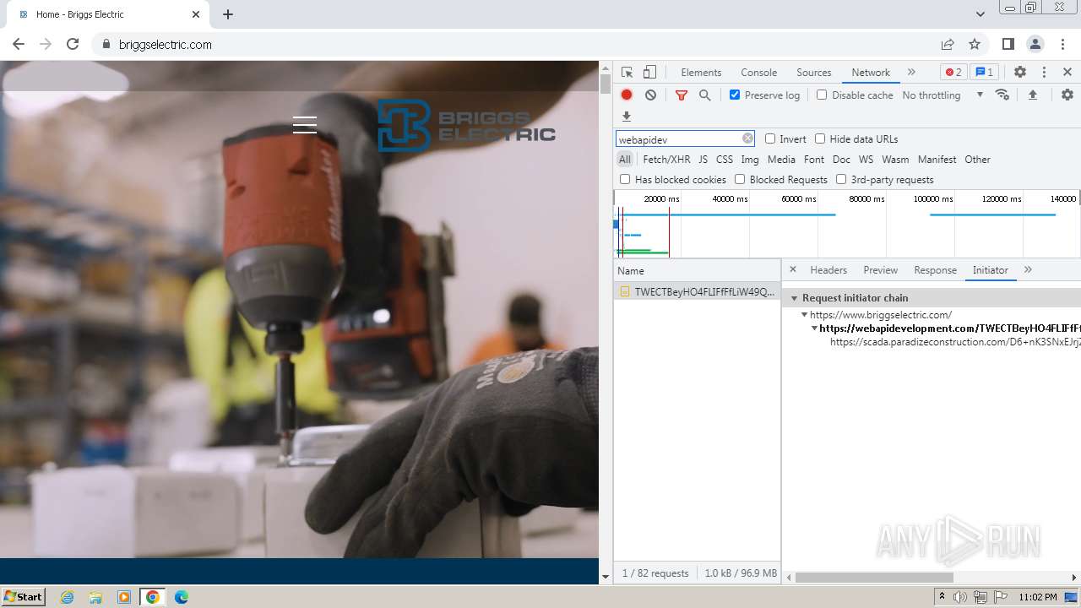Open Chrome profile avatar
This screenshot has height=608, width=1081.
point(1035,45)
